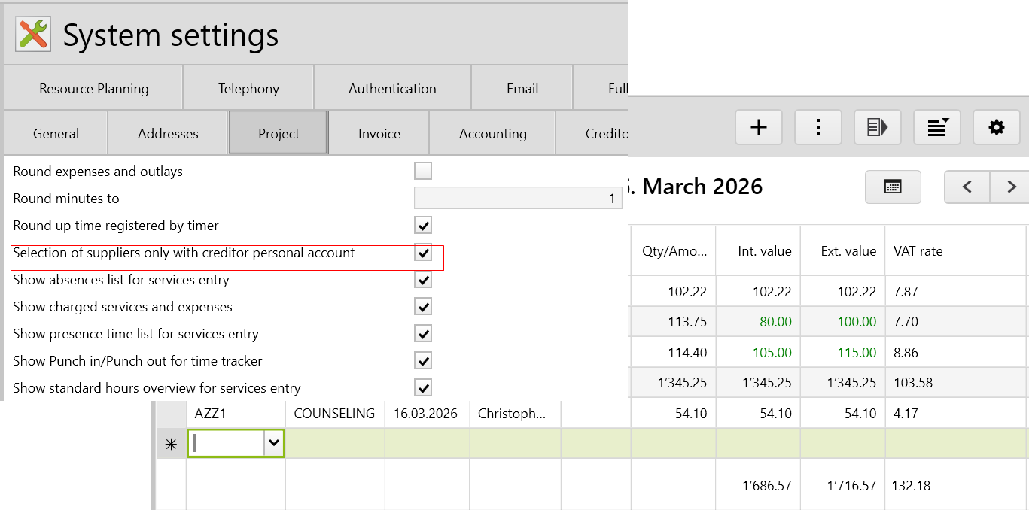This screenshot has height=510, width=1029.
Task: Click the export list icon button
Action: point(878,128)
